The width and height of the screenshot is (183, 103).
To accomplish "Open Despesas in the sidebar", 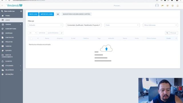I will pyautogui.click(x=11, y=33).
